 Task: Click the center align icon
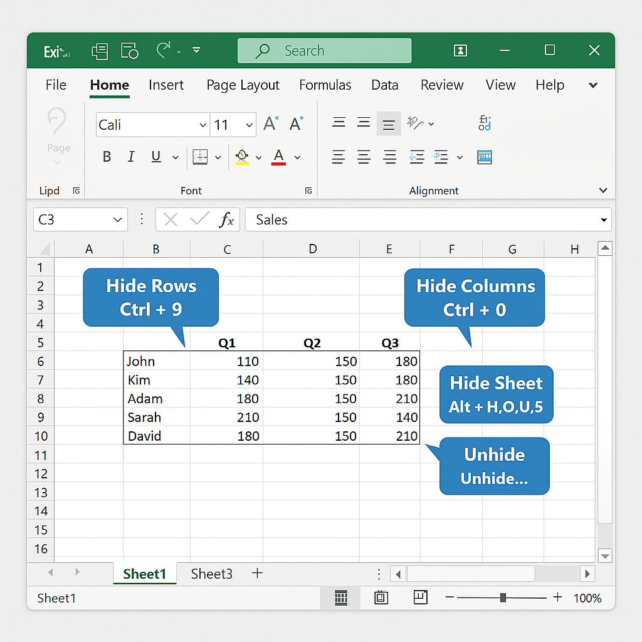pyautogui.click(x=364, y=157)
